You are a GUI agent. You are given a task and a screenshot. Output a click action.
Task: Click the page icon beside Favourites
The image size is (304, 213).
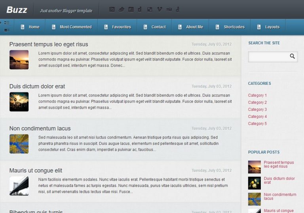point(106,27)
